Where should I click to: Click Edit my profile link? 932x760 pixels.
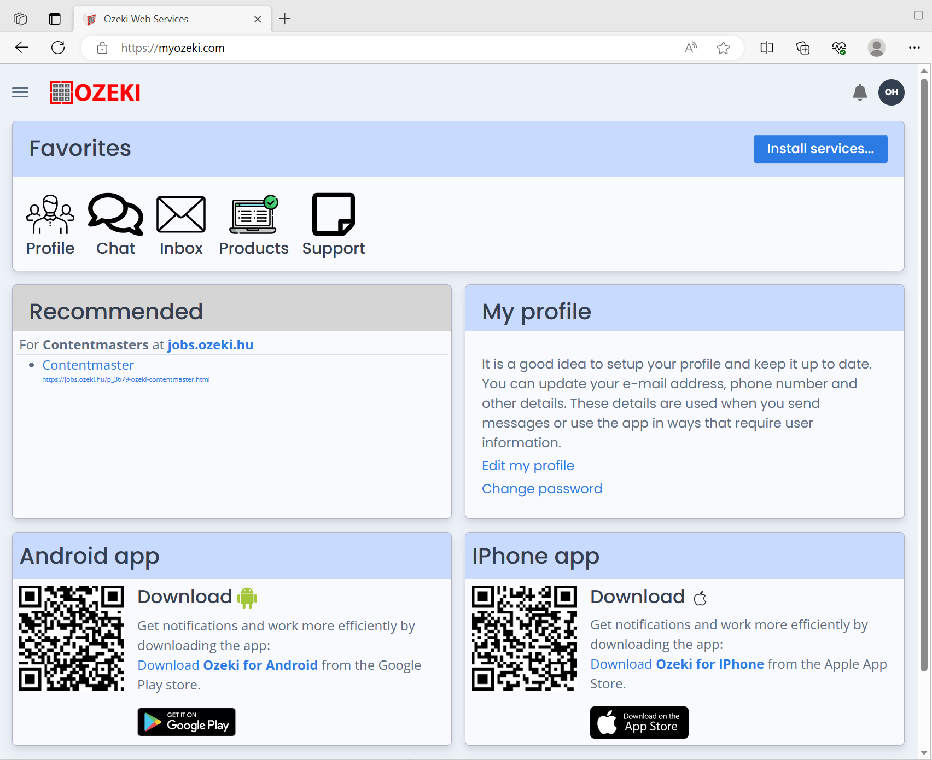pos(528,465)
